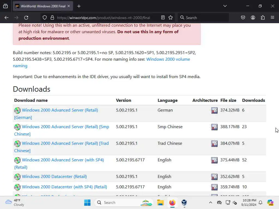Open the Windows Start menu

coord(87,202)
